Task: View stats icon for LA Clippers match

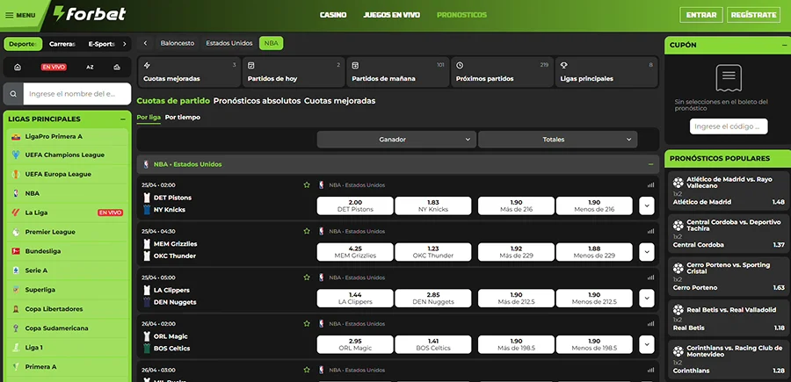Action: tap(650, 277)
